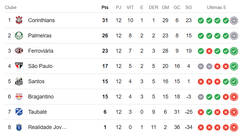Click the Clube column header
Viewport: 247px width, 135px height.
[11, 7]
